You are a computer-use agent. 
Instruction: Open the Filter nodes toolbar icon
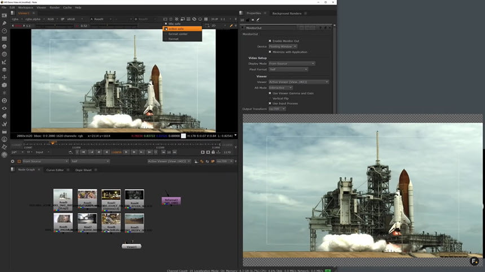pyautogui.click(x=5, y=54)
